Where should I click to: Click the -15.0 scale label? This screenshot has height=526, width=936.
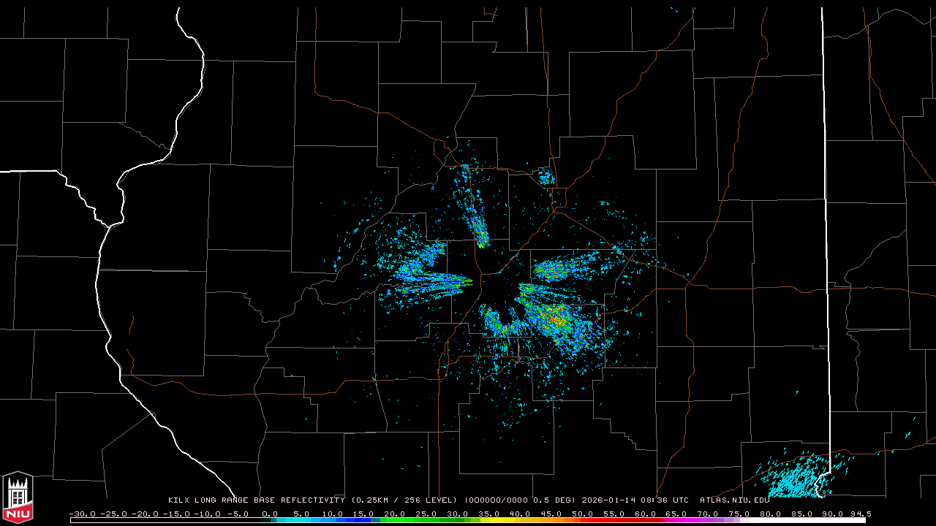pyautogui.click(x=175, y=514)
